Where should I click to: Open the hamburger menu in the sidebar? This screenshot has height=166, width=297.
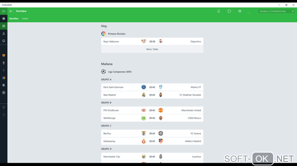tap(3, 11)
